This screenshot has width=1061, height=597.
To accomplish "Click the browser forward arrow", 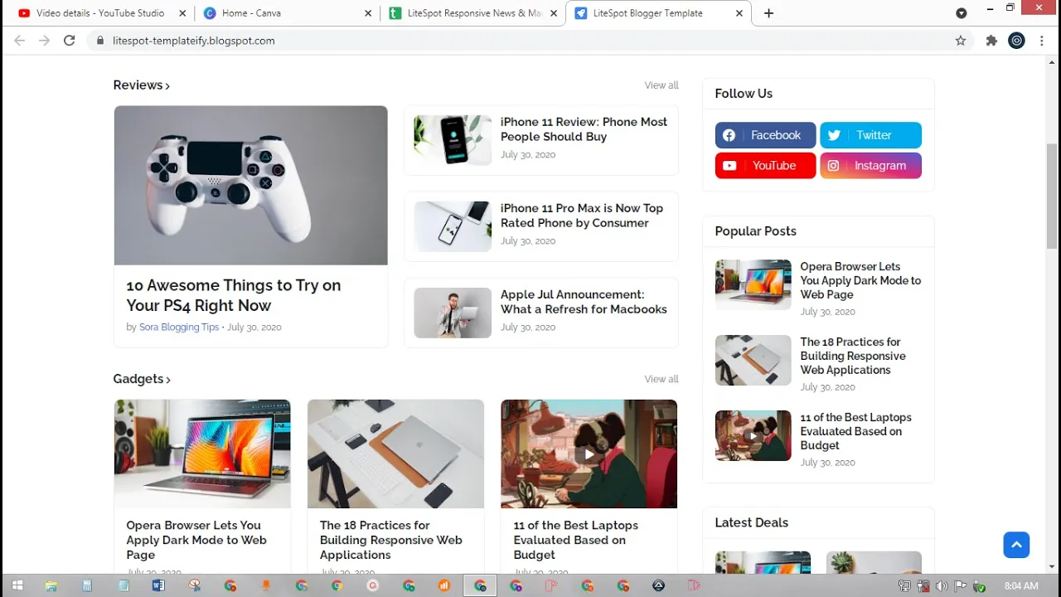I will (x=45, y=41).
